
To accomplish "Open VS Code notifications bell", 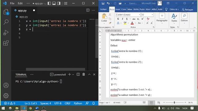I will point(93,103).
